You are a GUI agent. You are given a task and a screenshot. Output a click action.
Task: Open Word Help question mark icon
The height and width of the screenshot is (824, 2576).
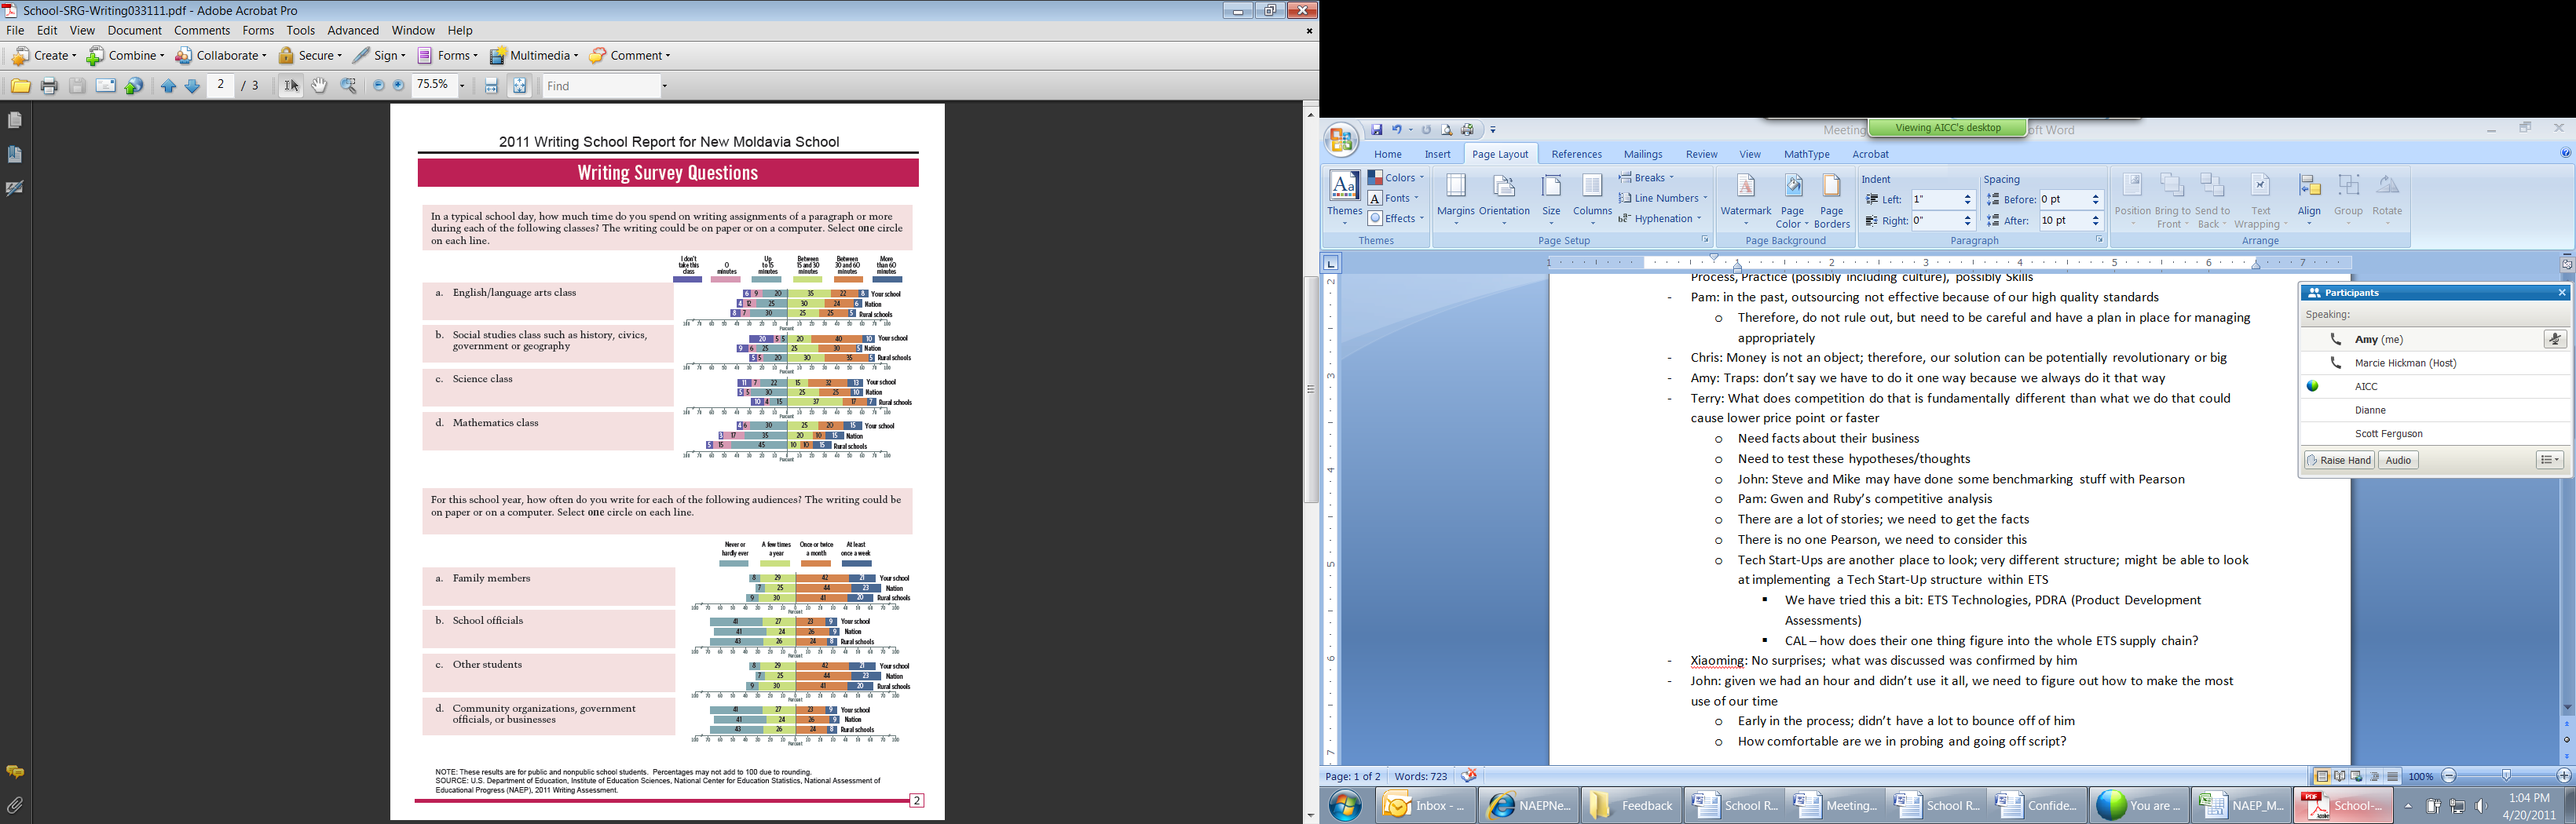pyautogui.click(x=2565, y=153)
